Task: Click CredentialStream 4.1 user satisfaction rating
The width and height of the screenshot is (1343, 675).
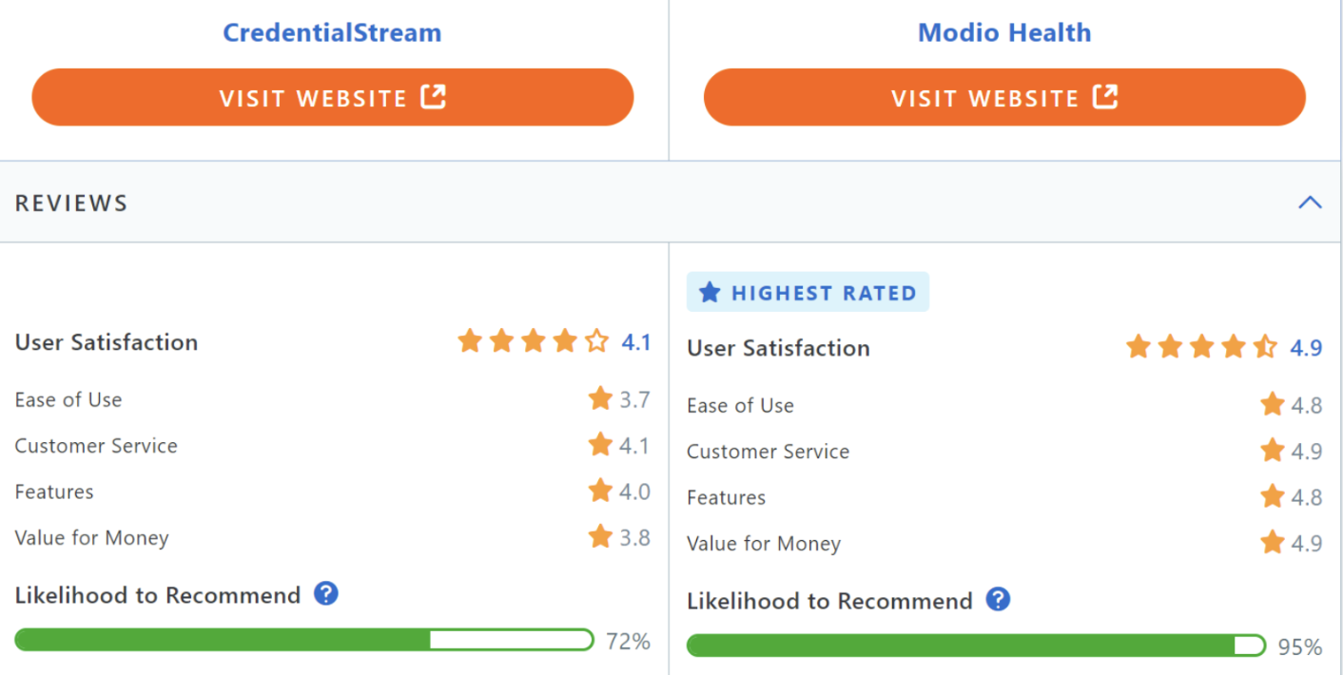Action: 636,342
